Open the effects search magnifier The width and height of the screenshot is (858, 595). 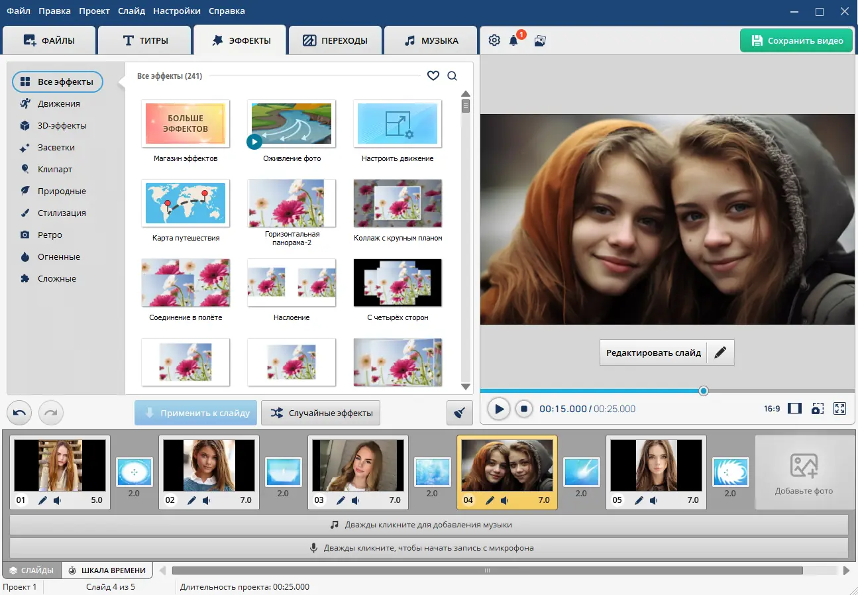(x=452, y=76)
